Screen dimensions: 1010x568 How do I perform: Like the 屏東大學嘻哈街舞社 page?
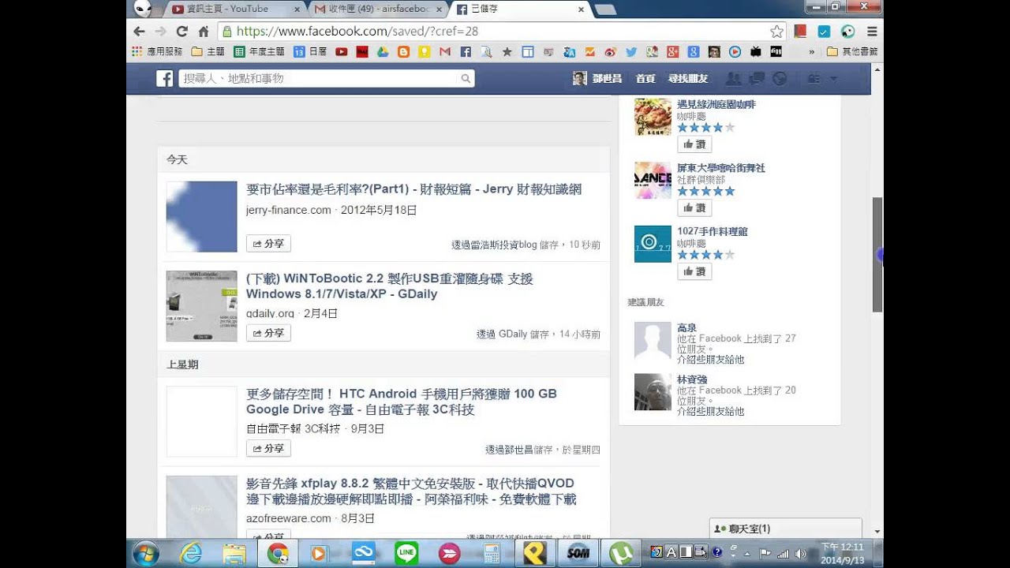[x=694, y=207]
